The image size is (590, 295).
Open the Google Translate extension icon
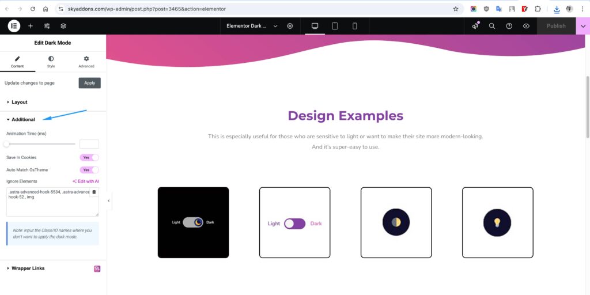tap(499, 9)
